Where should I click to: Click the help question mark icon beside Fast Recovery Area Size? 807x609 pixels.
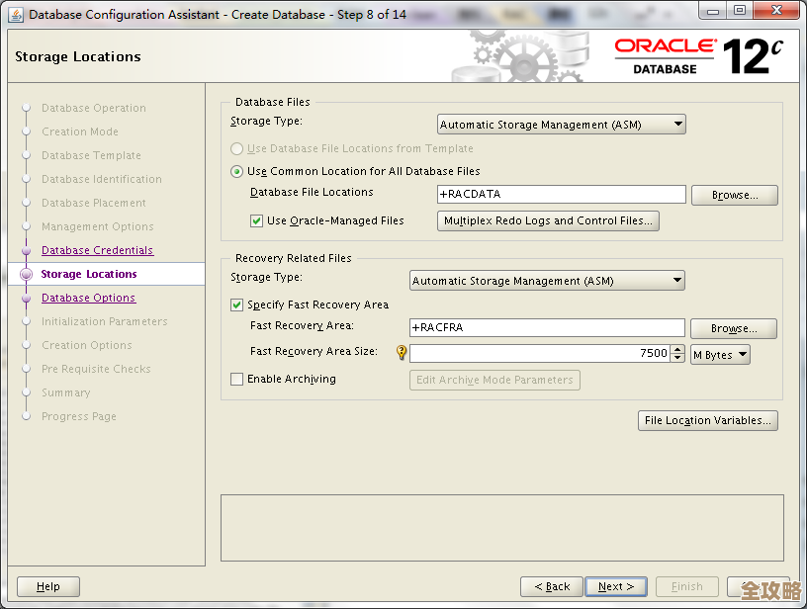click(401, 352)
